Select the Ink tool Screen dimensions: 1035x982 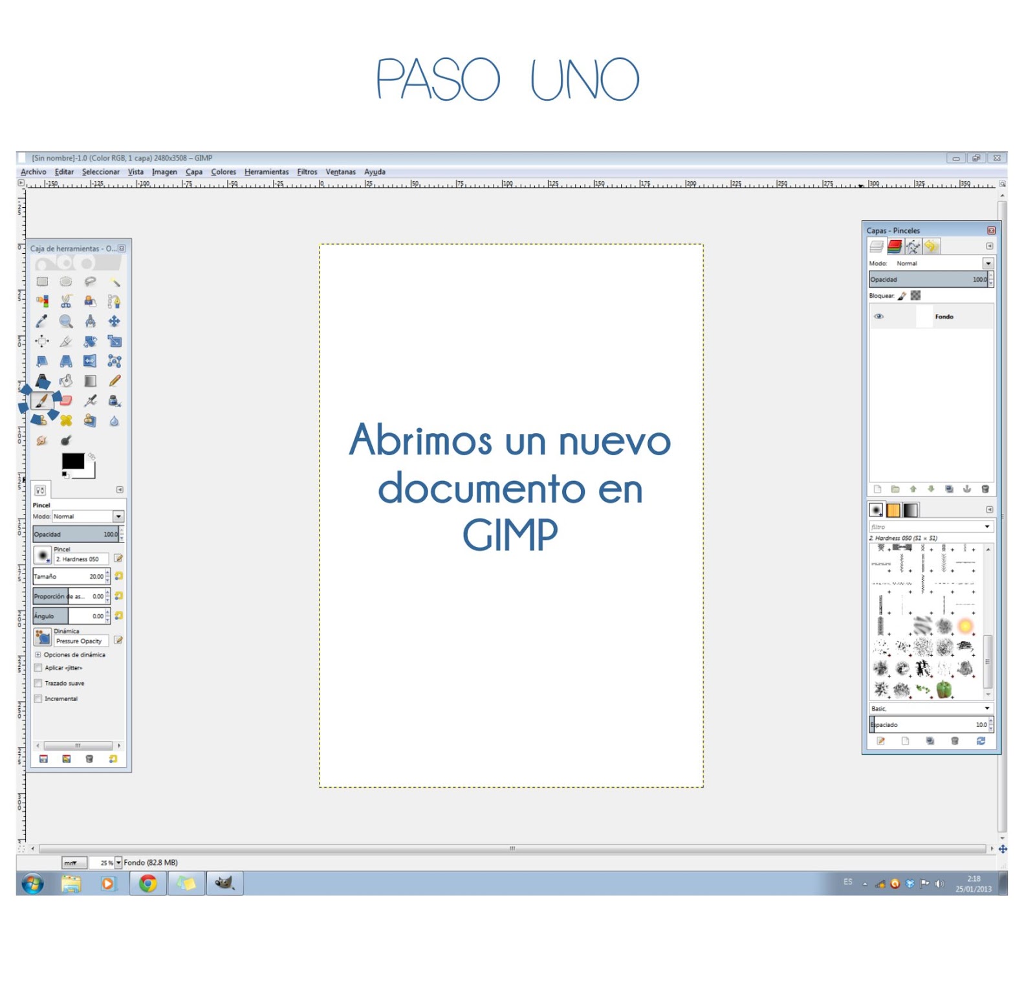[x=114, y=401]
